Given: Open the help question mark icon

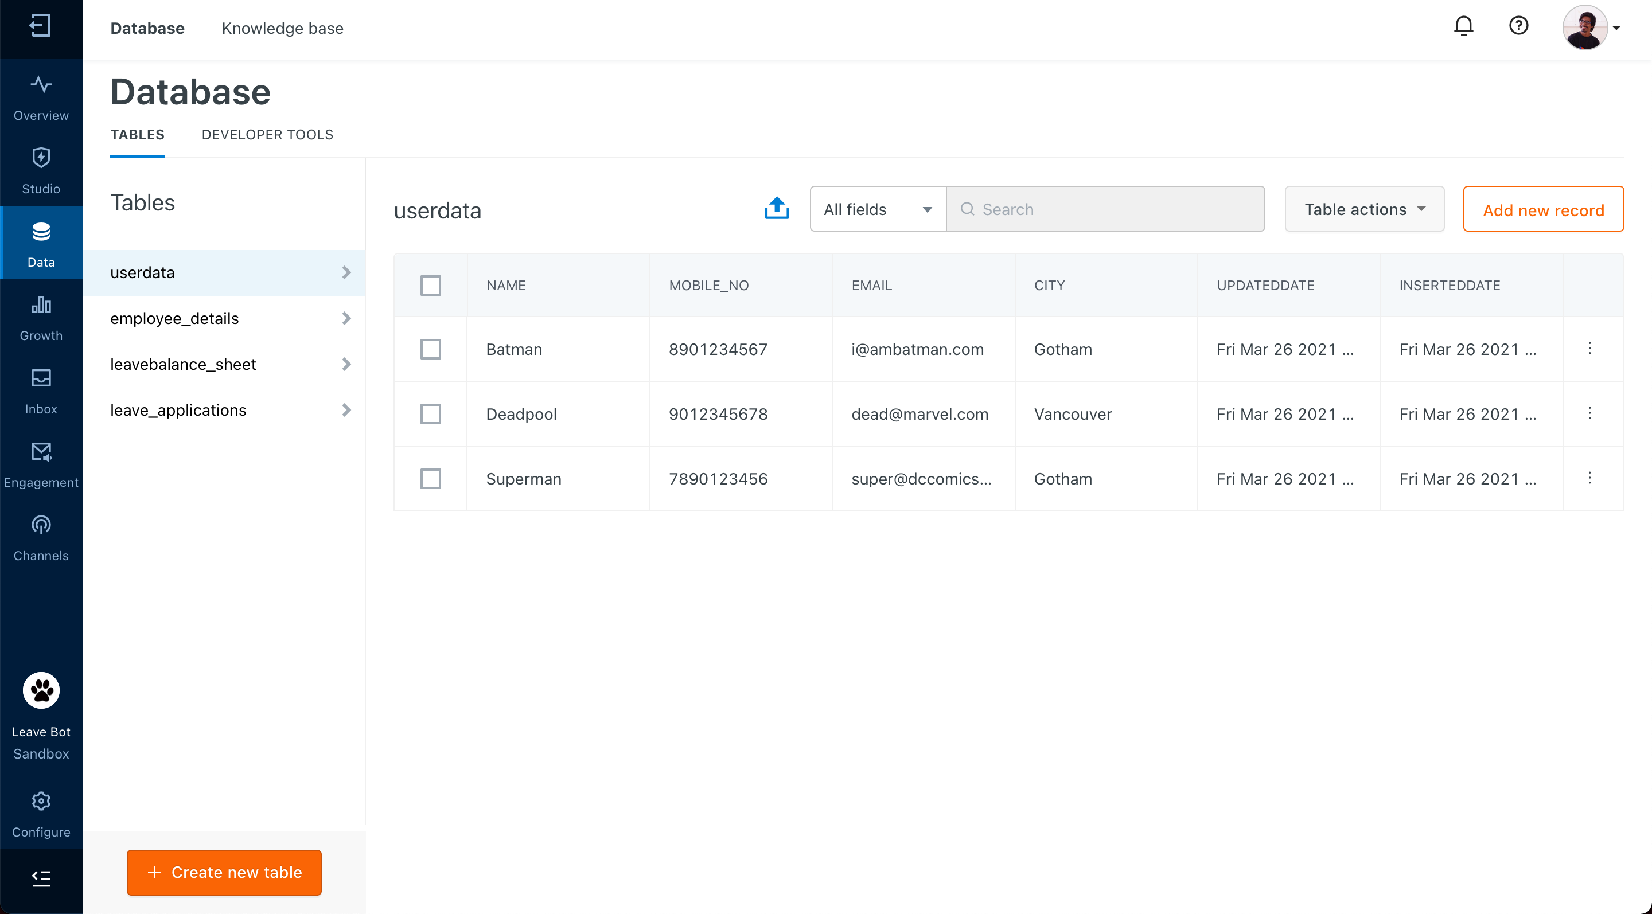Looking at the screenshot, I should (1518, 26).
